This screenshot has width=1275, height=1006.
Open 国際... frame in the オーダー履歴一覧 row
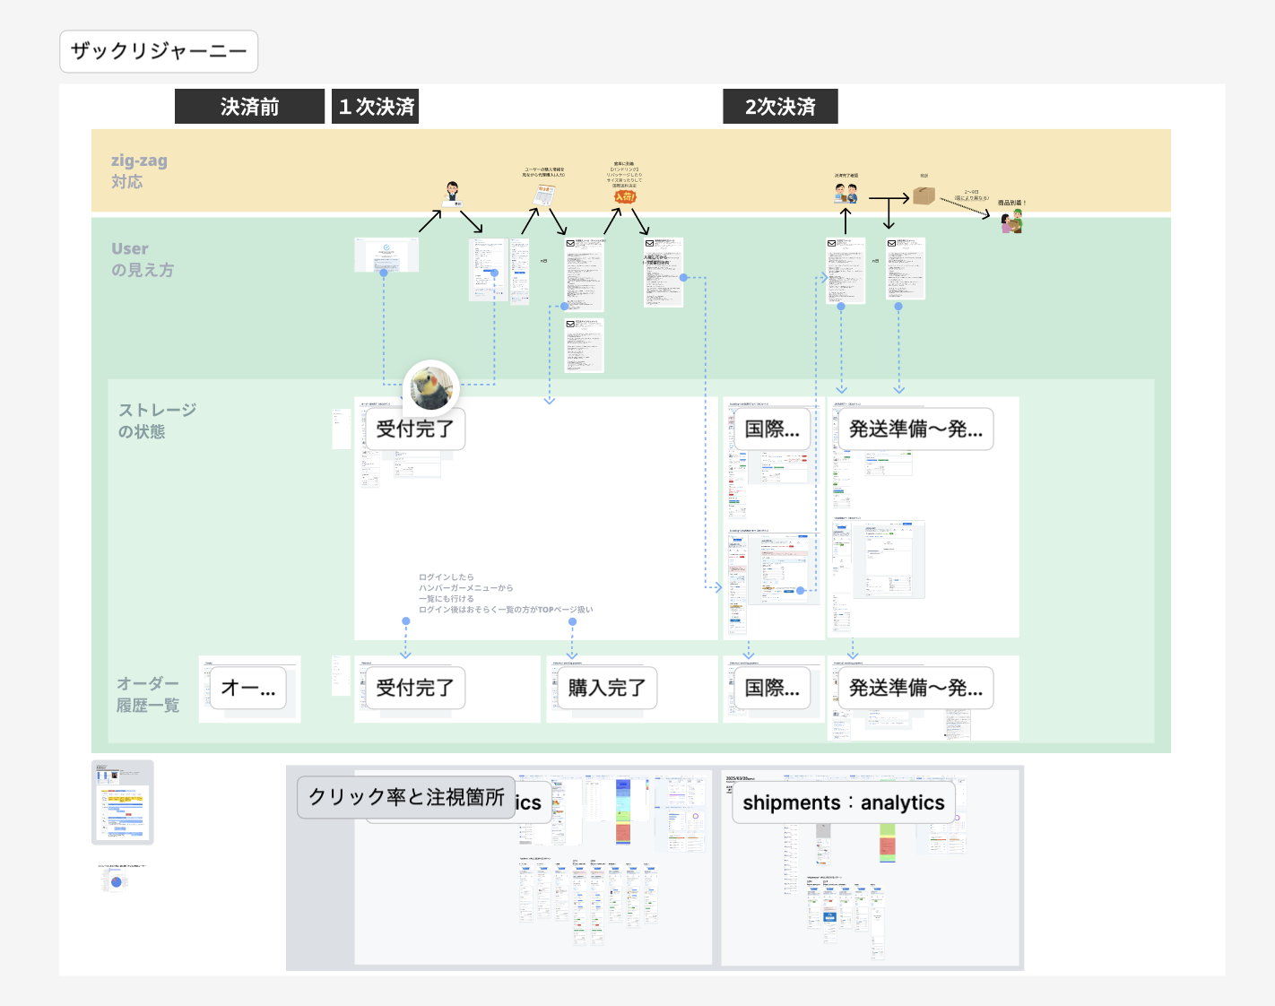coord(771,688)
